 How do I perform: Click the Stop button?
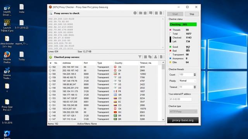coord(192,14)
